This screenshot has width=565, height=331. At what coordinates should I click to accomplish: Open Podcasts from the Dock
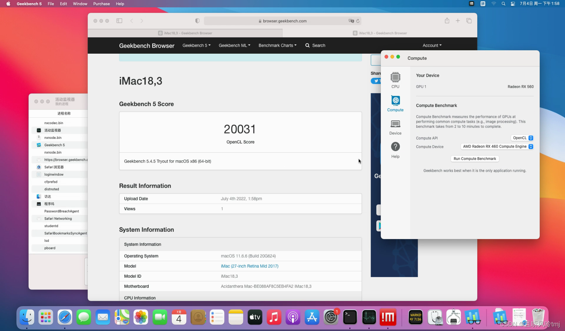coord(293,317)
